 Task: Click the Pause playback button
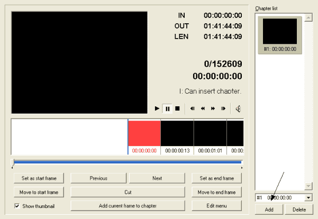pos(167,108)
